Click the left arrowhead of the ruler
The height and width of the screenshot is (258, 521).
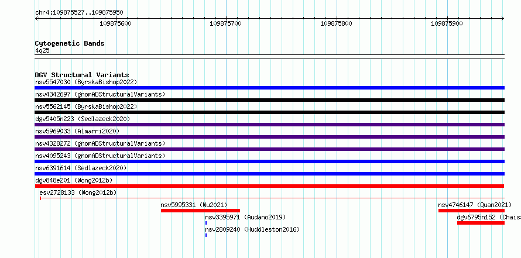[x=36, y=18]
